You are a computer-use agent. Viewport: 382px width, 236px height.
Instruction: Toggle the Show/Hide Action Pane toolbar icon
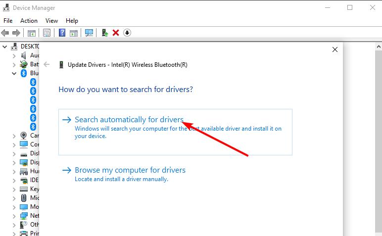click(74, 33)
